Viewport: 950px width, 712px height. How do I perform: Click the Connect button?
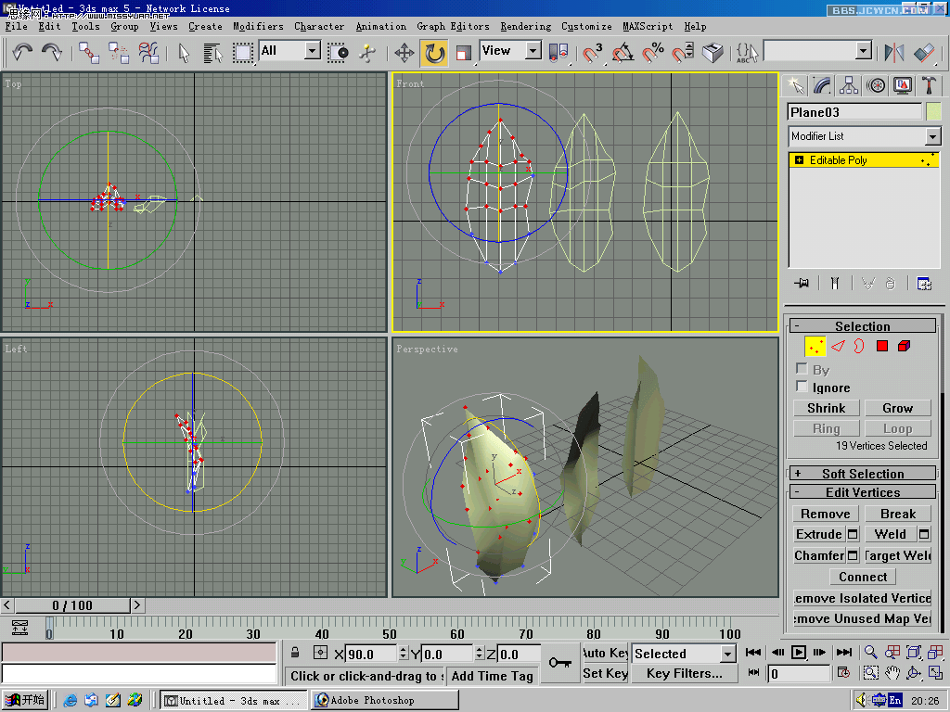pyautogui.click(x=863, y=577)
